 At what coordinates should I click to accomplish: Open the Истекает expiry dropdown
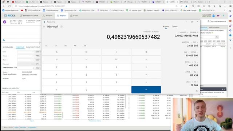24,79
